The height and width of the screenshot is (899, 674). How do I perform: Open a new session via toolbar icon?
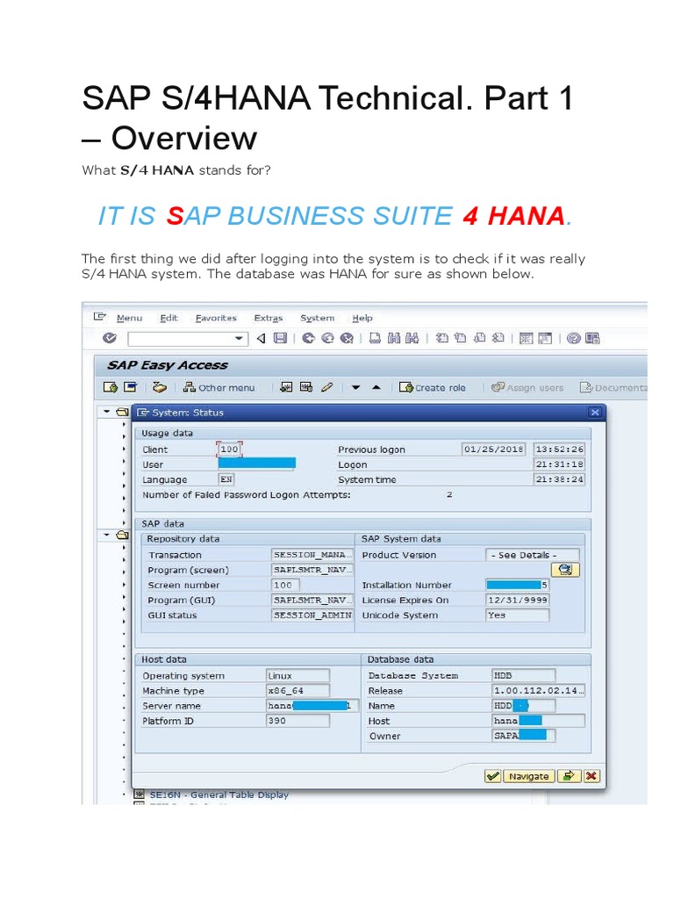pyautogui.click(x=526, y=338)
